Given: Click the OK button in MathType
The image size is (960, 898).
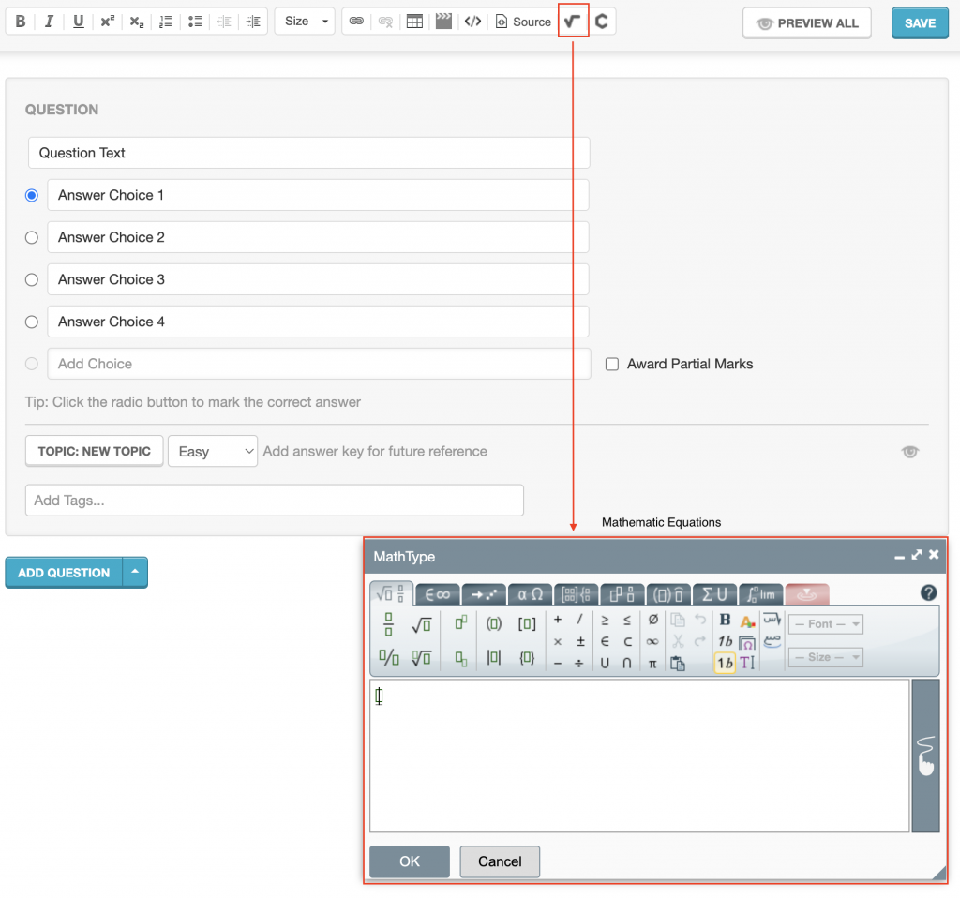Looking at the screenshot, I should point(410,861).
